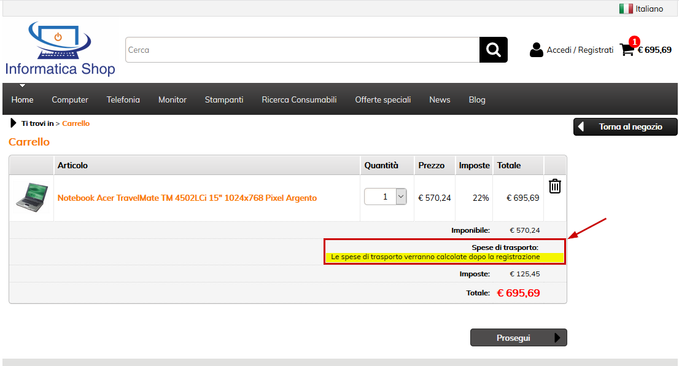The height and width of the screenshot is (366, 679).
Task: View Offerte speciali
Action: click(383, 99)
